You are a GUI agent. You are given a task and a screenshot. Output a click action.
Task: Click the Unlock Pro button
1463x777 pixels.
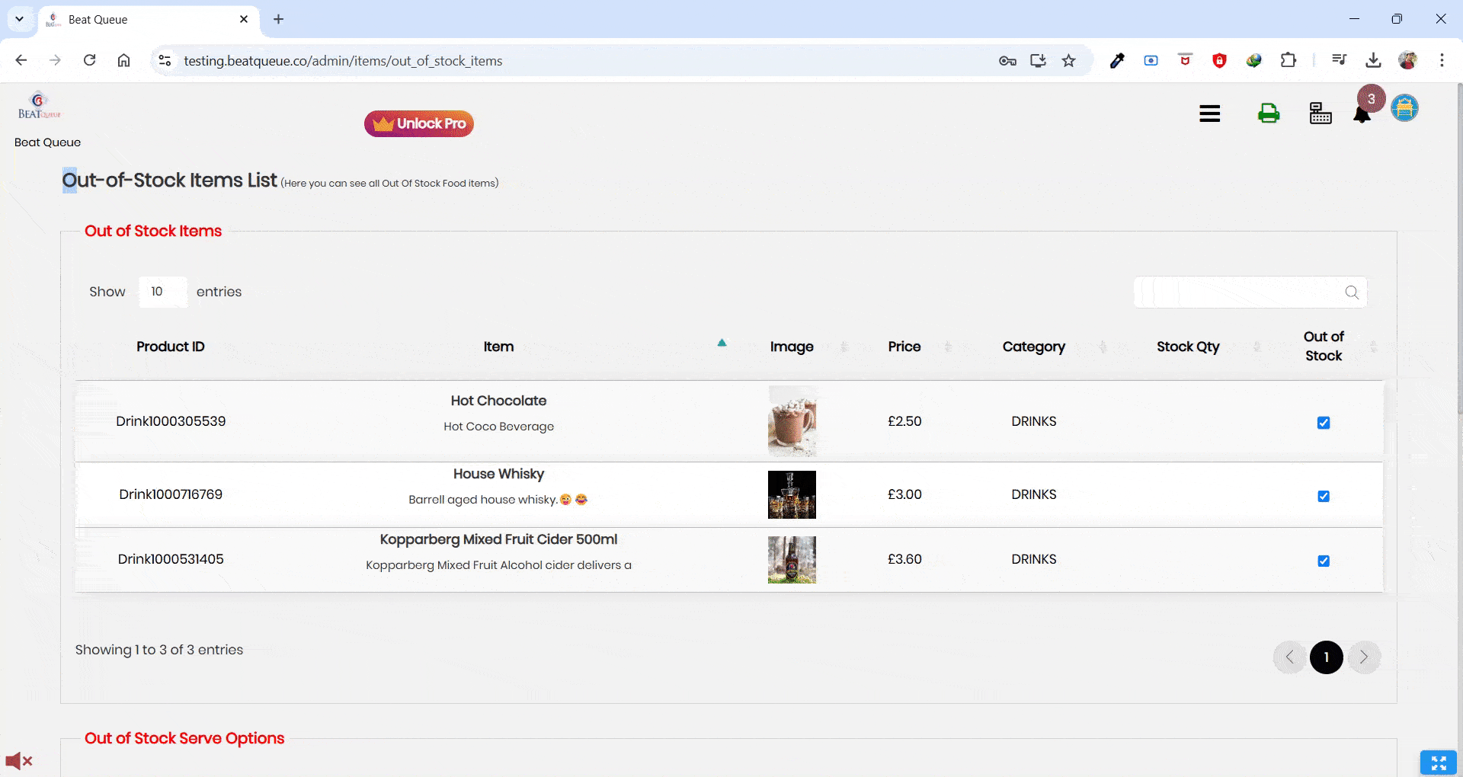point(418,123)
